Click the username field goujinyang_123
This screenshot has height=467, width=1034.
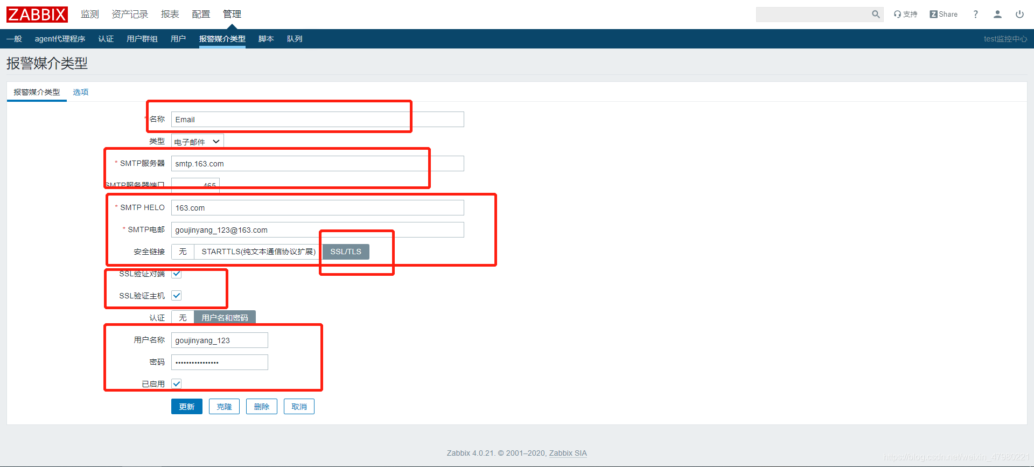point(220,340)
